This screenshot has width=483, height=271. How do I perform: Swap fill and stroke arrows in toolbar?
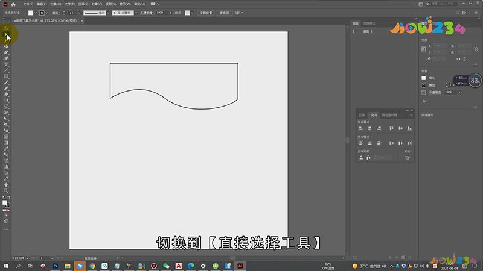pyautogui.click(x=8, y=198)
